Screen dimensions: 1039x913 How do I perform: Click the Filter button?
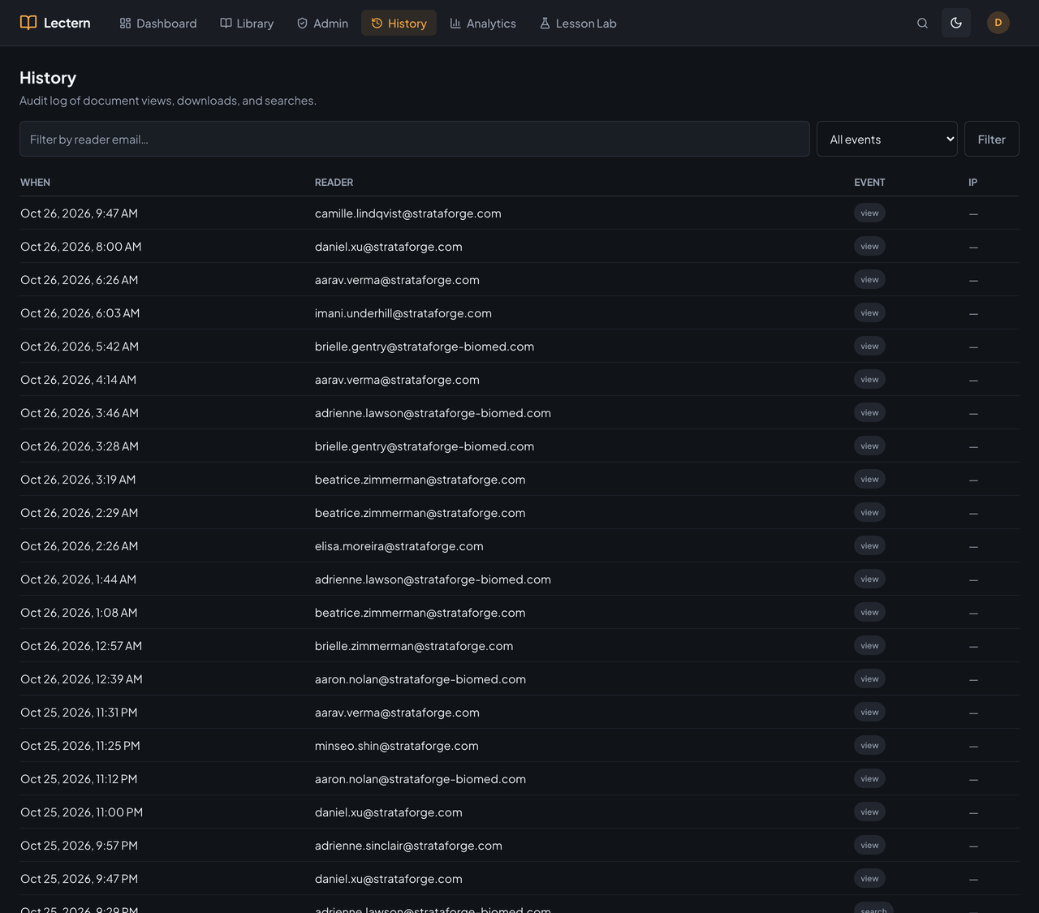pos(992,140)
